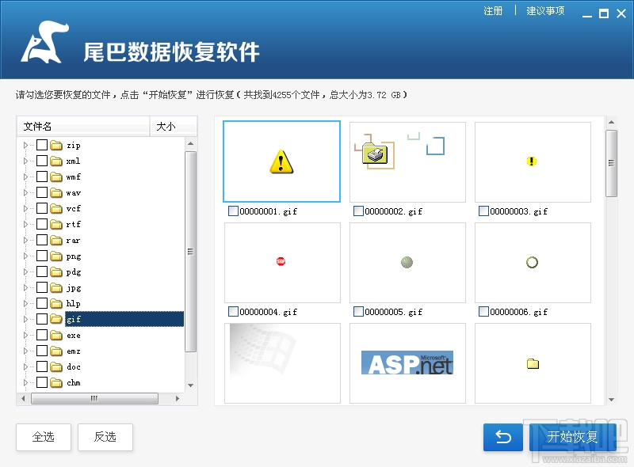The width and height of the screenshot is (634, 467).
Task: Select the green circle thumbnail 00000006.gif
Action: (x=533, y=262)
